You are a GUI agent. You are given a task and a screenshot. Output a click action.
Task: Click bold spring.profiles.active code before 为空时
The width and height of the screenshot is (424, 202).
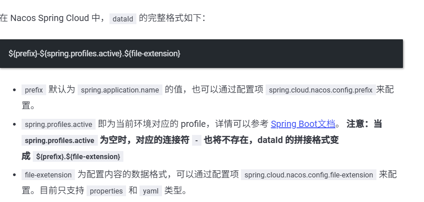click(59, 140)
